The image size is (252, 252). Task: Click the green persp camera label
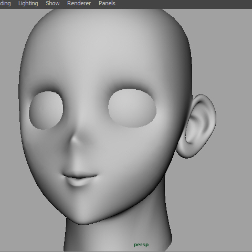click(x=141, y=245)
